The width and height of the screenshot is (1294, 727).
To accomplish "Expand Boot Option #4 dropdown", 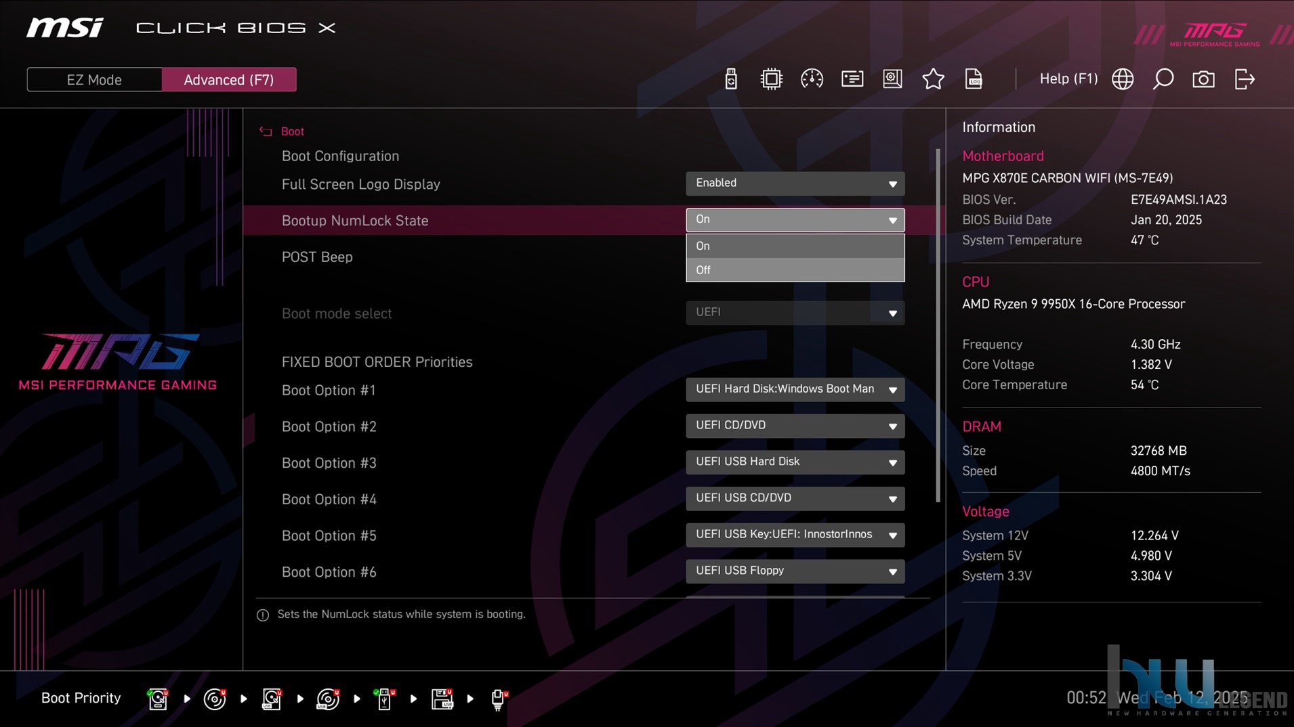I will click(795, 499).
